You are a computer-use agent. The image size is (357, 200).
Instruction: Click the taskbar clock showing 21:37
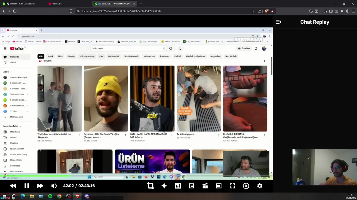[x=351, y=195]
